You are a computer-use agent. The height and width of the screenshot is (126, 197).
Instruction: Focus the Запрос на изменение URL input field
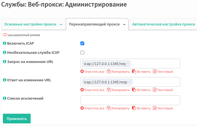130,64
